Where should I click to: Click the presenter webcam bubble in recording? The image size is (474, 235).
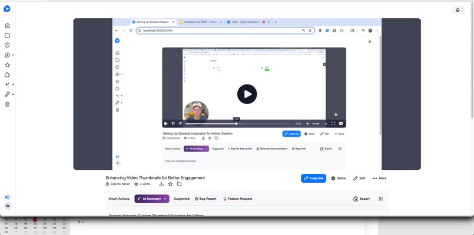(196, 113)
